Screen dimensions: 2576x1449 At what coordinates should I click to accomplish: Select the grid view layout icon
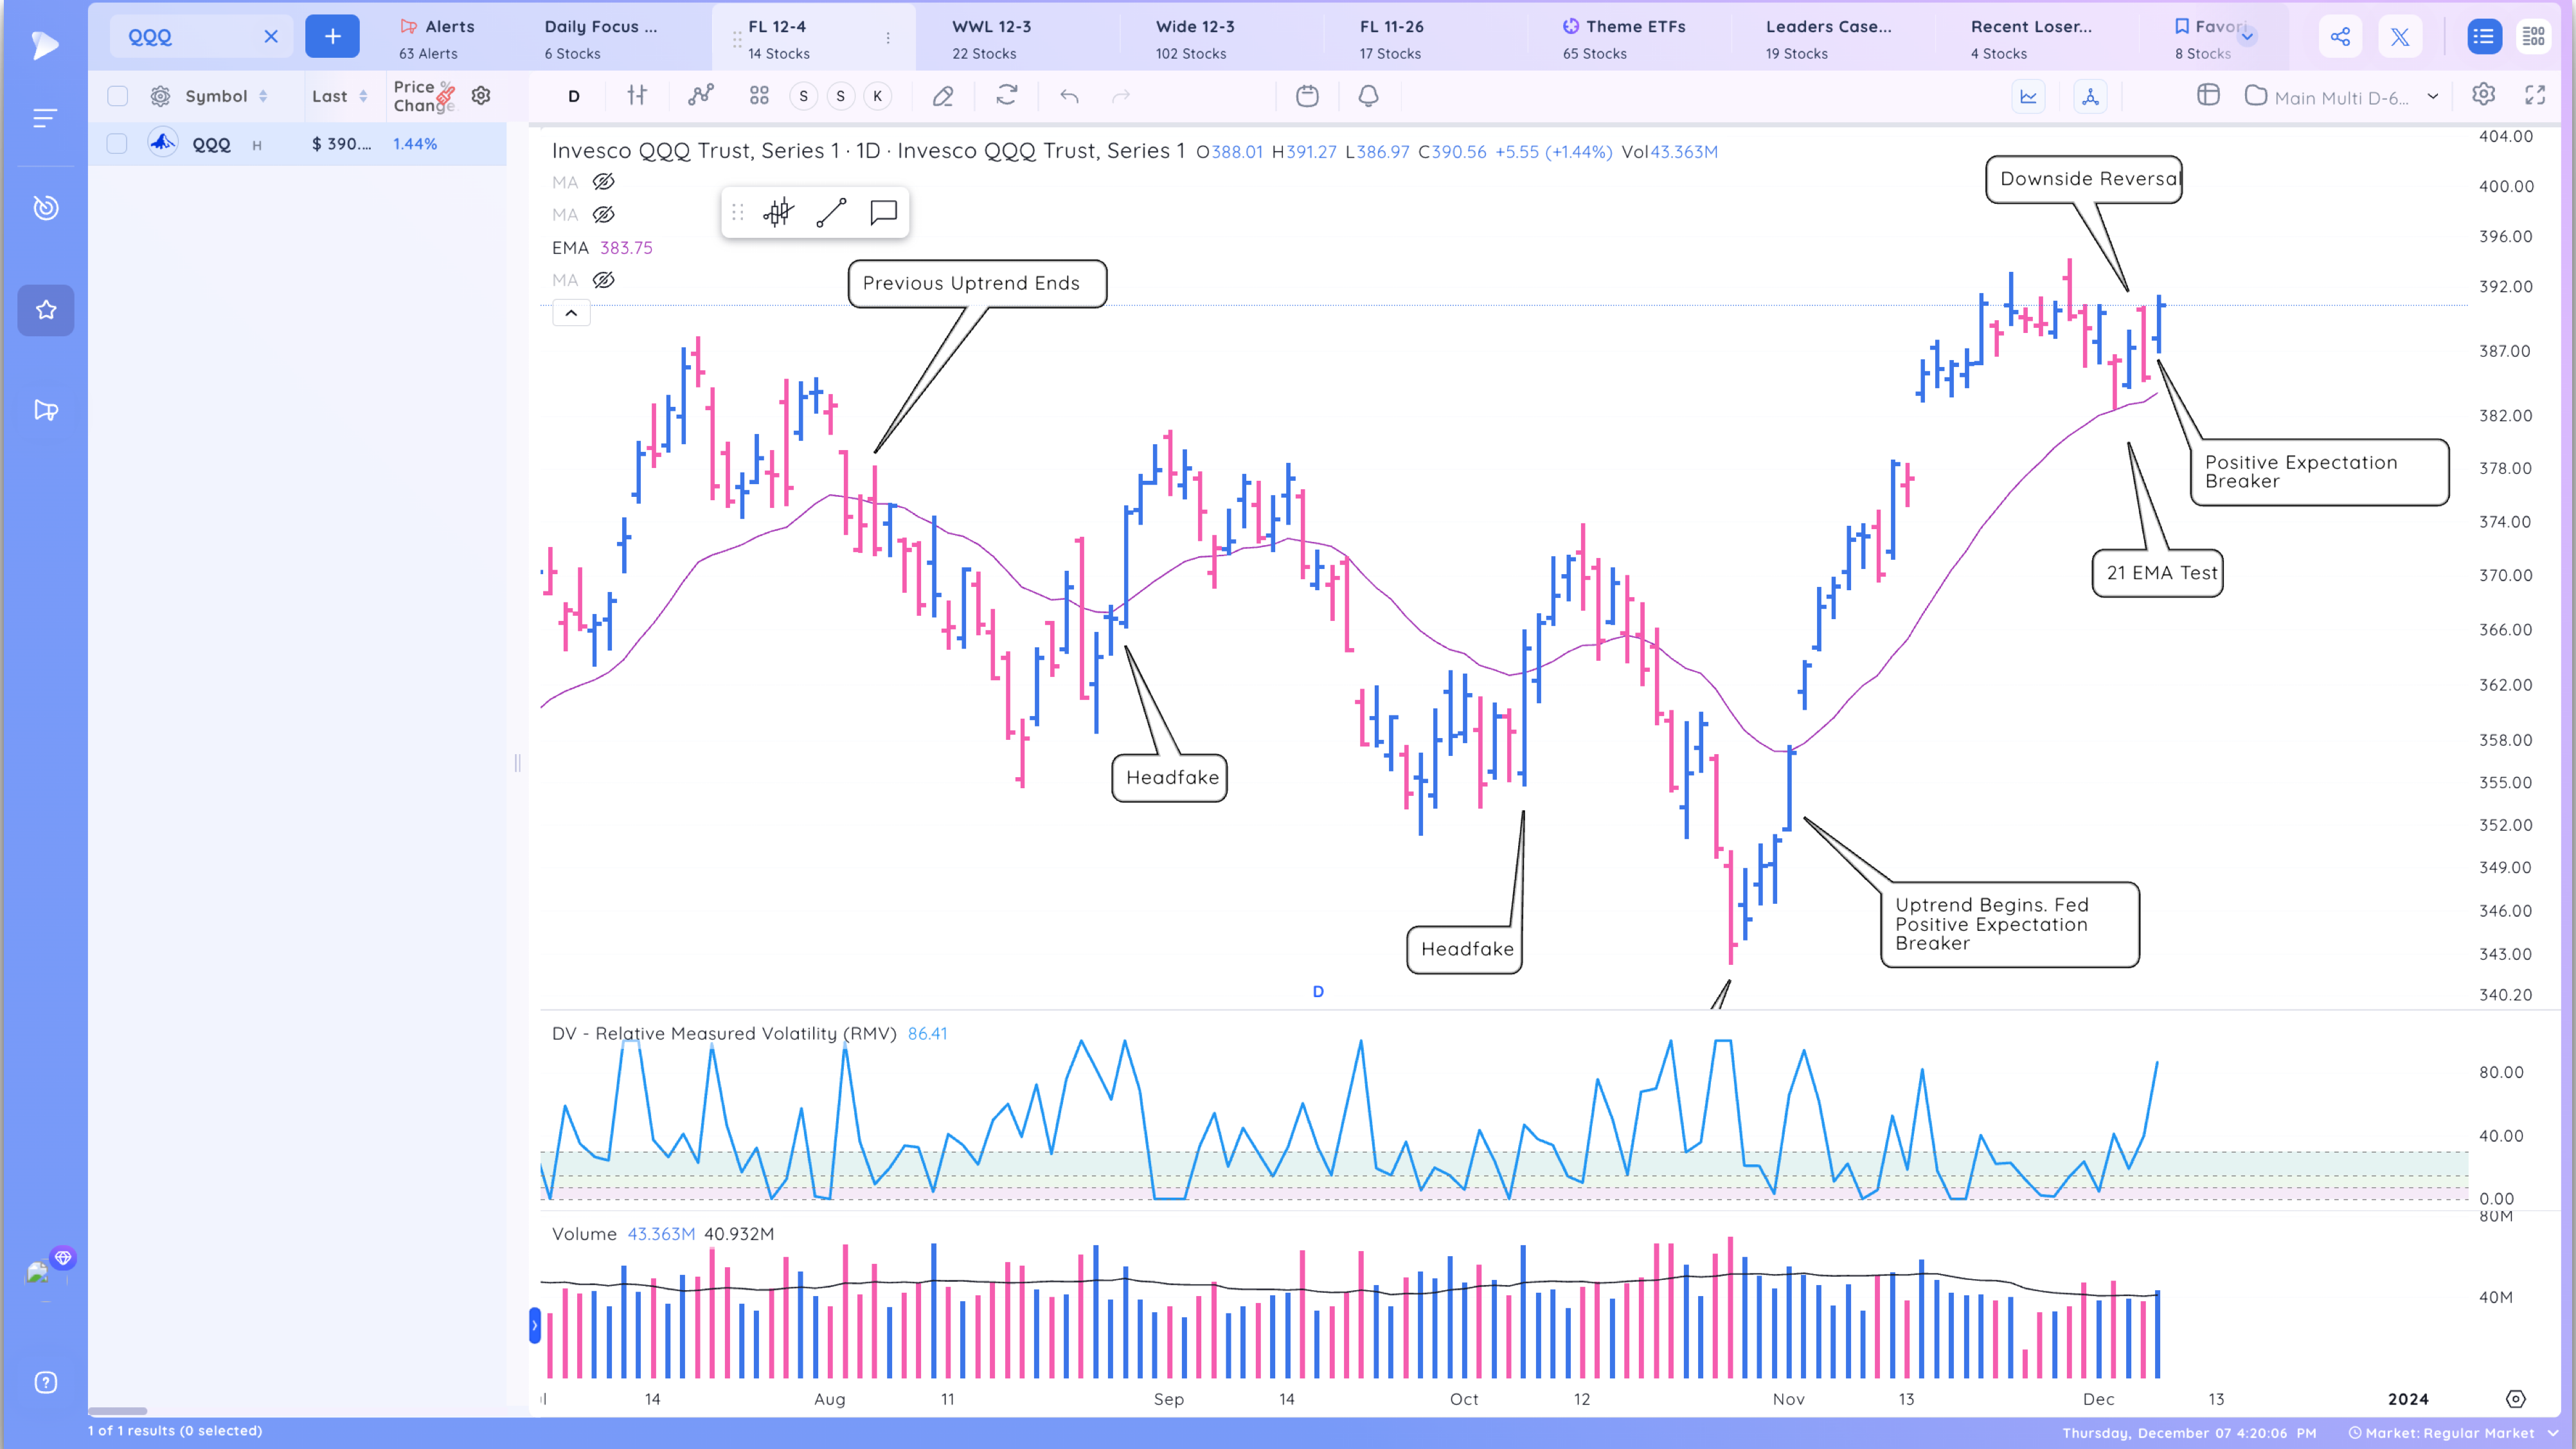click(2534, 37)
